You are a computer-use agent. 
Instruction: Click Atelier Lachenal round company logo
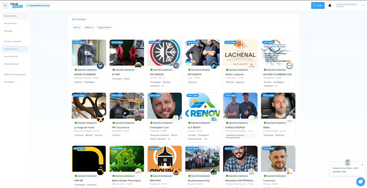coord(252,66)
